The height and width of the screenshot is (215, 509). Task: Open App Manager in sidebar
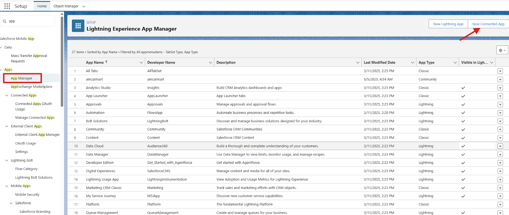(x=22, y=78)
